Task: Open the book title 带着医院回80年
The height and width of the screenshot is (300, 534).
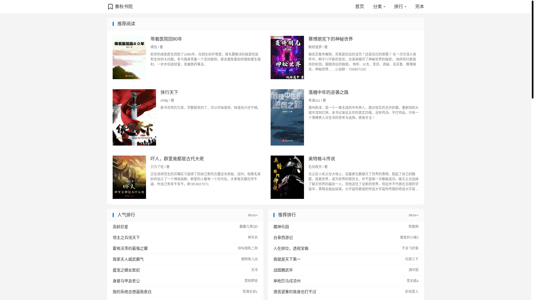Action: [x=166, y=39]
